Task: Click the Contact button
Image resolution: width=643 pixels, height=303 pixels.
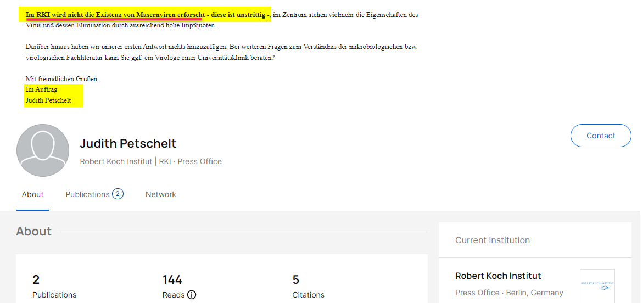Action: coord(600,136)
